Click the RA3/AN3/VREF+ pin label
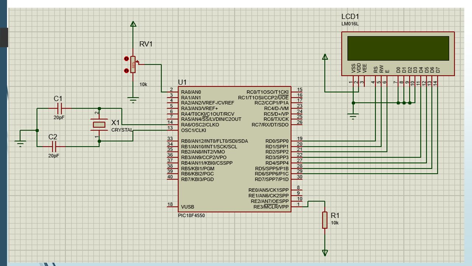The height and width of the screenshot is (266, 472). (x=199, y=108)
